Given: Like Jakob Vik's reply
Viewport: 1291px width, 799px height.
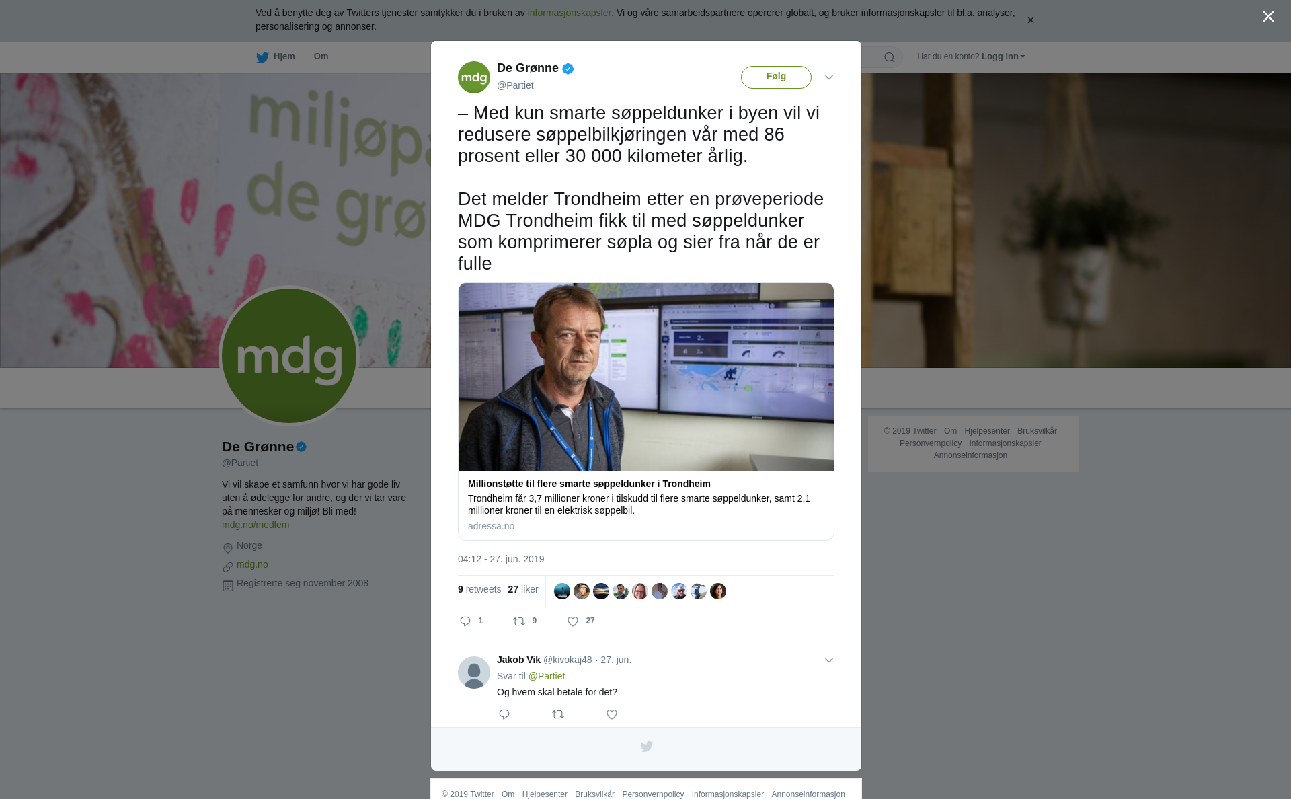Looking at the screenshot, I should tap(612, 714).
